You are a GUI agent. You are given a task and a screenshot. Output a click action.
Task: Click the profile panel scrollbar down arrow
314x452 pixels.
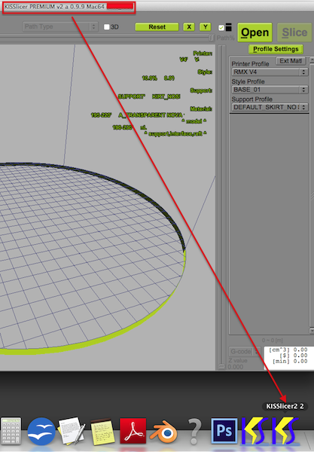click(312, 331)
